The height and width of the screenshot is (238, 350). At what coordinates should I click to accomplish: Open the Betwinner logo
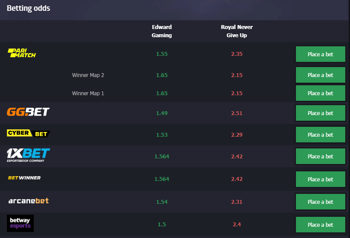click(24, 178)
